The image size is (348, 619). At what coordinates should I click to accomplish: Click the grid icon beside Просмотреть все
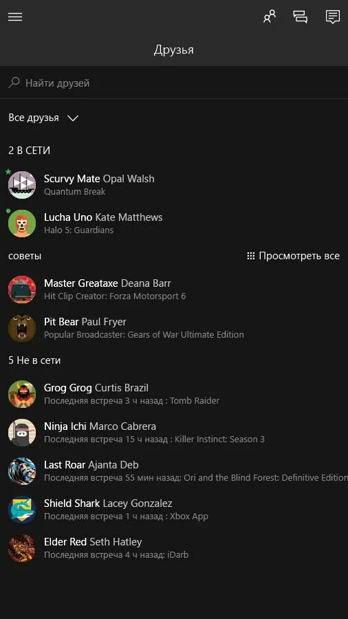pos(250,256)
